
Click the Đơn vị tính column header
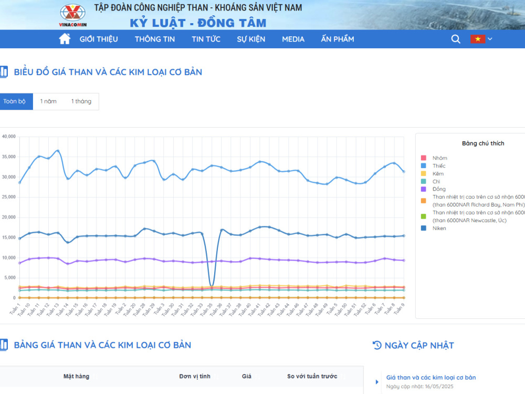pyautogui.click(x=195, y=376)
